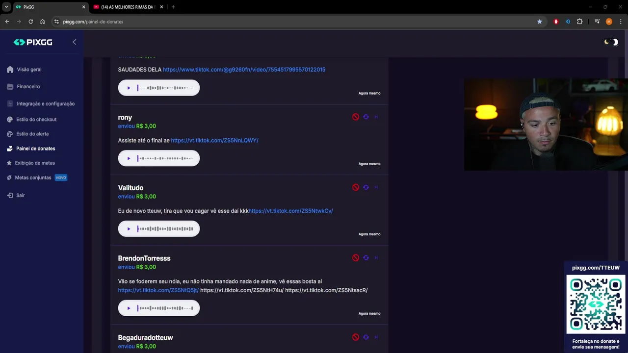Screen dimensions: 628x353
Task: Toggle the dark/light theme moon switch
Action: point(611,42)
